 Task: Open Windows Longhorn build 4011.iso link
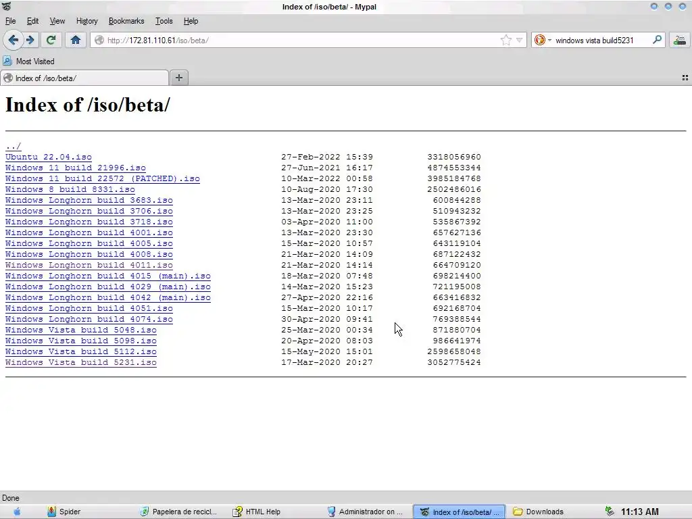coord(89,265)
